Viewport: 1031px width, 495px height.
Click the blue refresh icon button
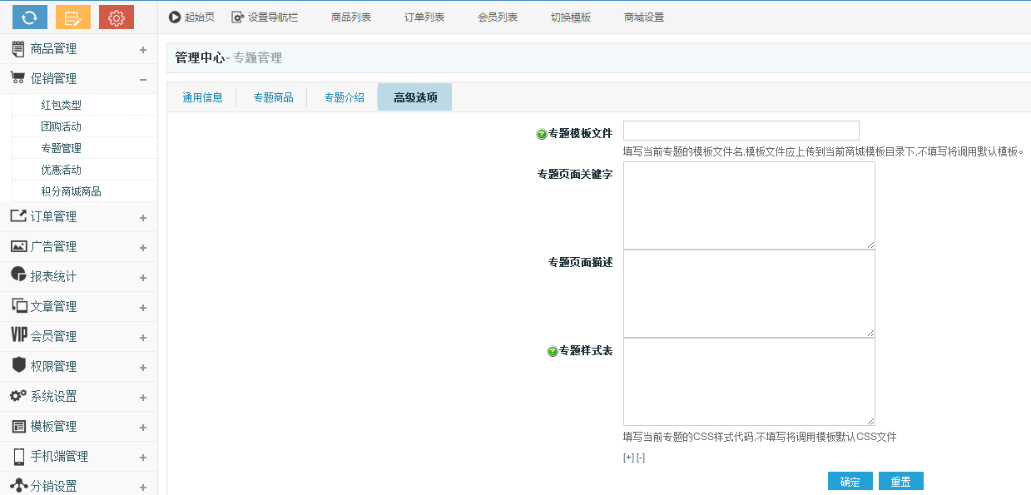click(x=30, y=17)
